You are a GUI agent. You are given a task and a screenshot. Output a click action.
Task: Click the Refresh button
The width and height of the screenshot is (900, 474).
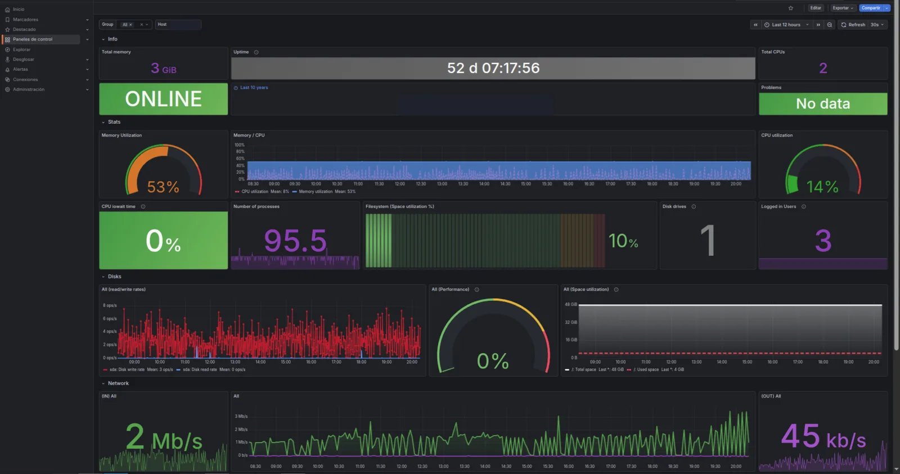coord(853,25)
